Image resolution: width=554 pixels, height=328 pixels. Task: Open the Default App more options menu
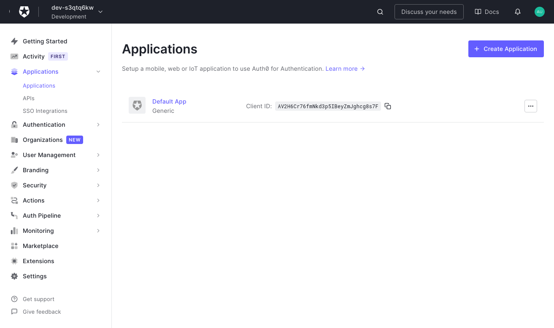[x=531, y=106]
